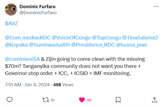Open the @cominiereSA mention
Image resolution: width=164 pixels, height=107 pixels.
coord(22,59)
